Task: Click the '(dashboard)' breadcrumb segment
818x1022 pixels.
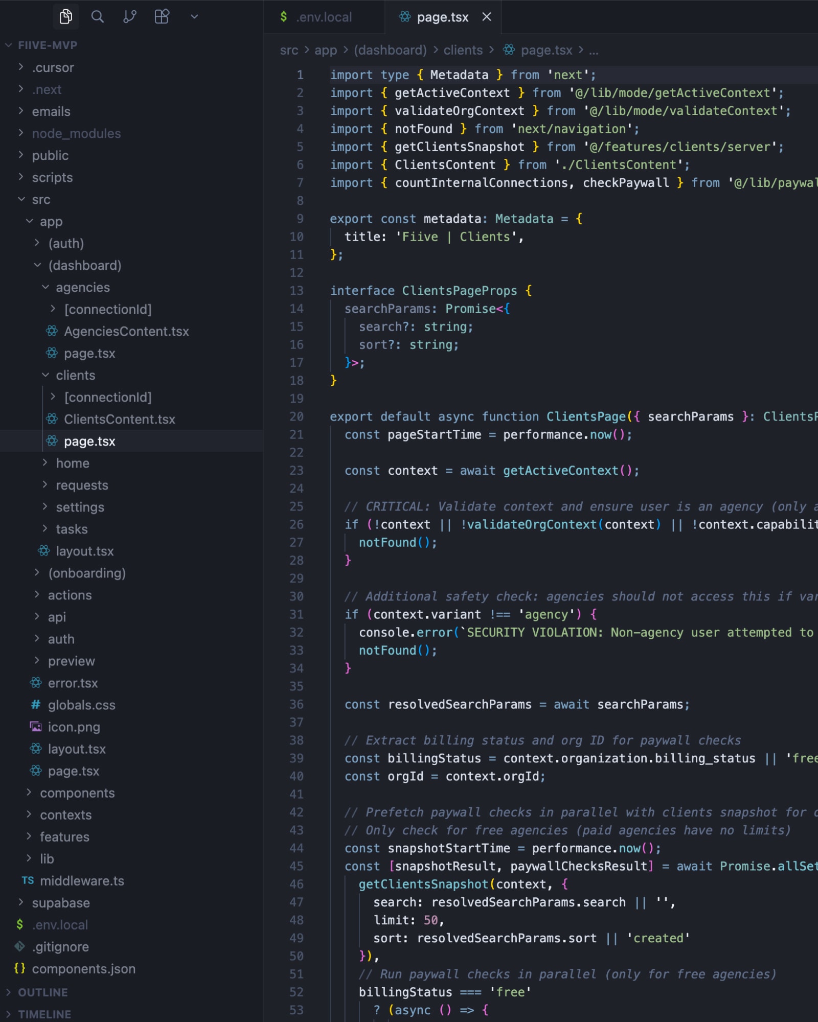Action: [390, 50]
